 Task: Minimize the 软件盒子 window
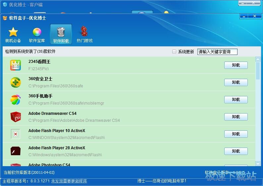pos(244,17)
